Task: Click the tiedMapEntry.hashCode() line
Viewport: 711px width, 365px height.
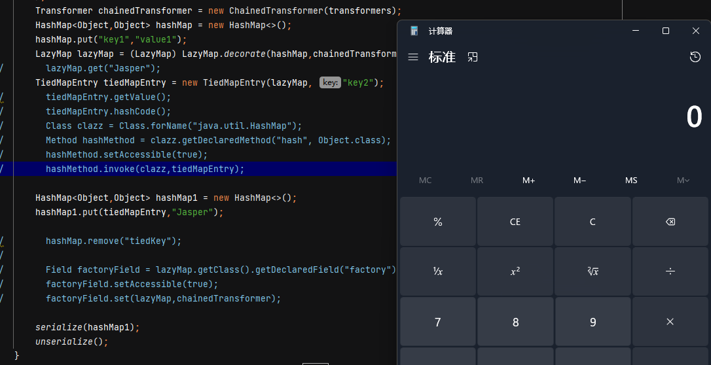Action: point(109,111)
